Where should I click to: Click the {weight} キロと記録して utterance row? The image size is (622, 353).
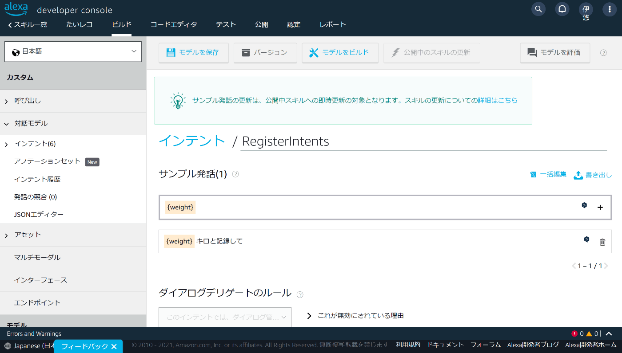coord(385,241)
